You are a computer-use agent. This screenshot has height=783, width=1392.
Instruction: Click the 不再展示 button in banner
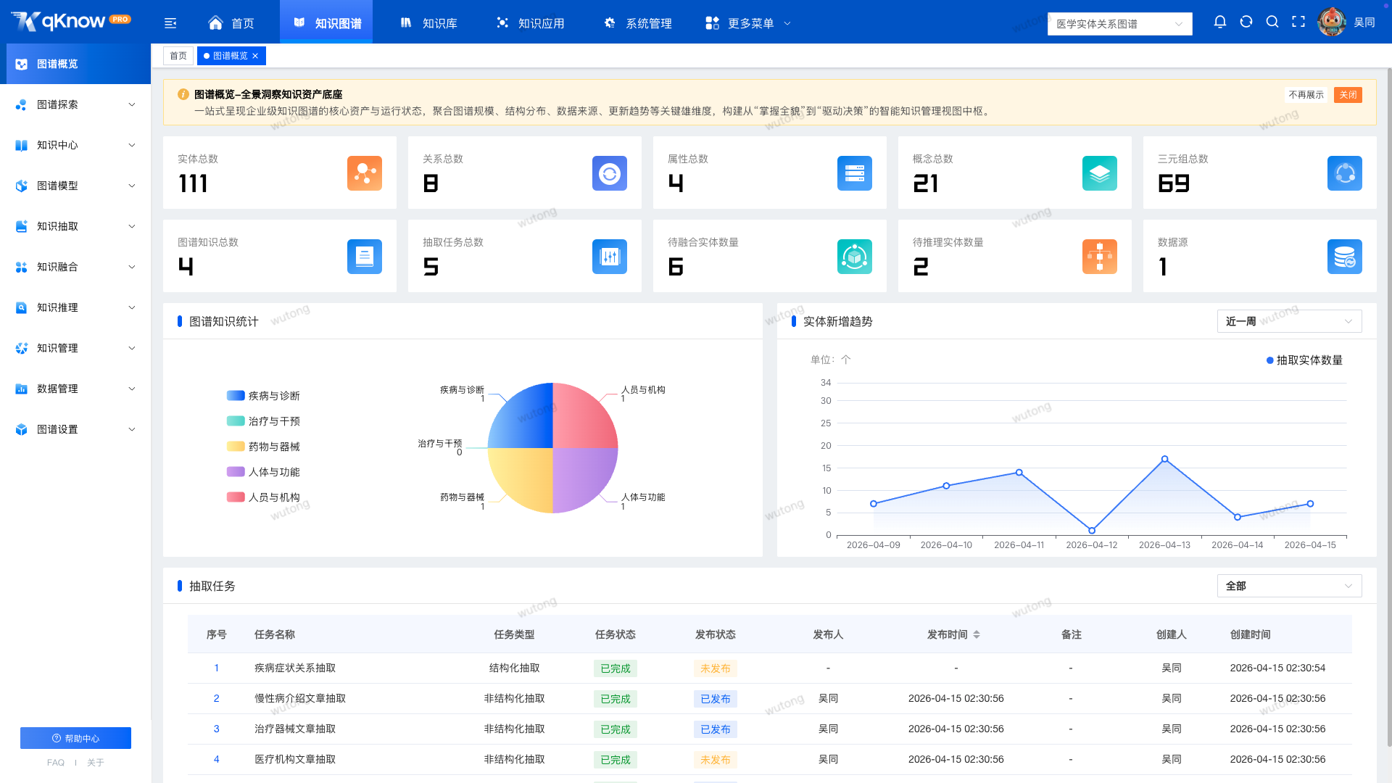click(x=1306, y=95)
